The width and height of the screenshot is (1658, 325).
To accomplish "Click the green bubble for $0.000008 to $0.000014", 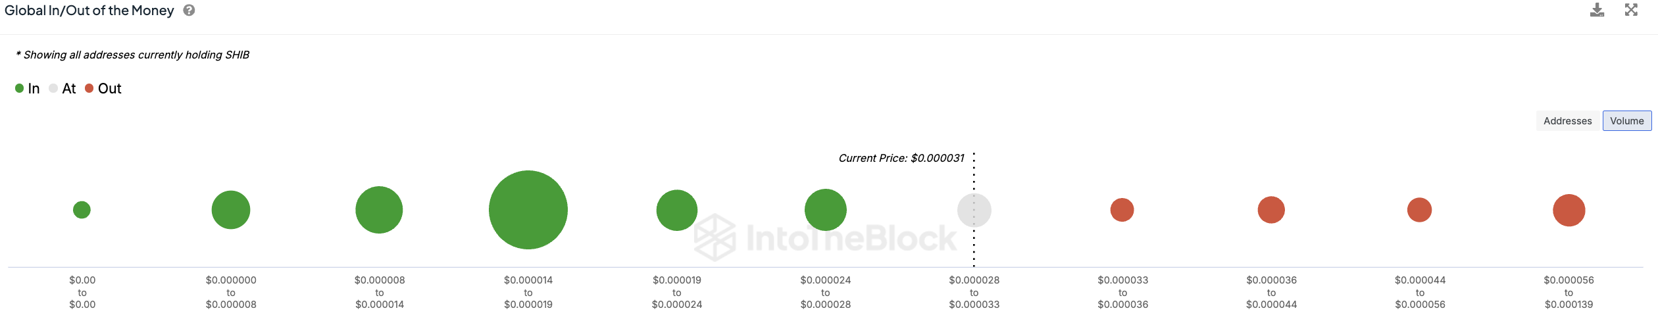I will click(x=379, y=210).
